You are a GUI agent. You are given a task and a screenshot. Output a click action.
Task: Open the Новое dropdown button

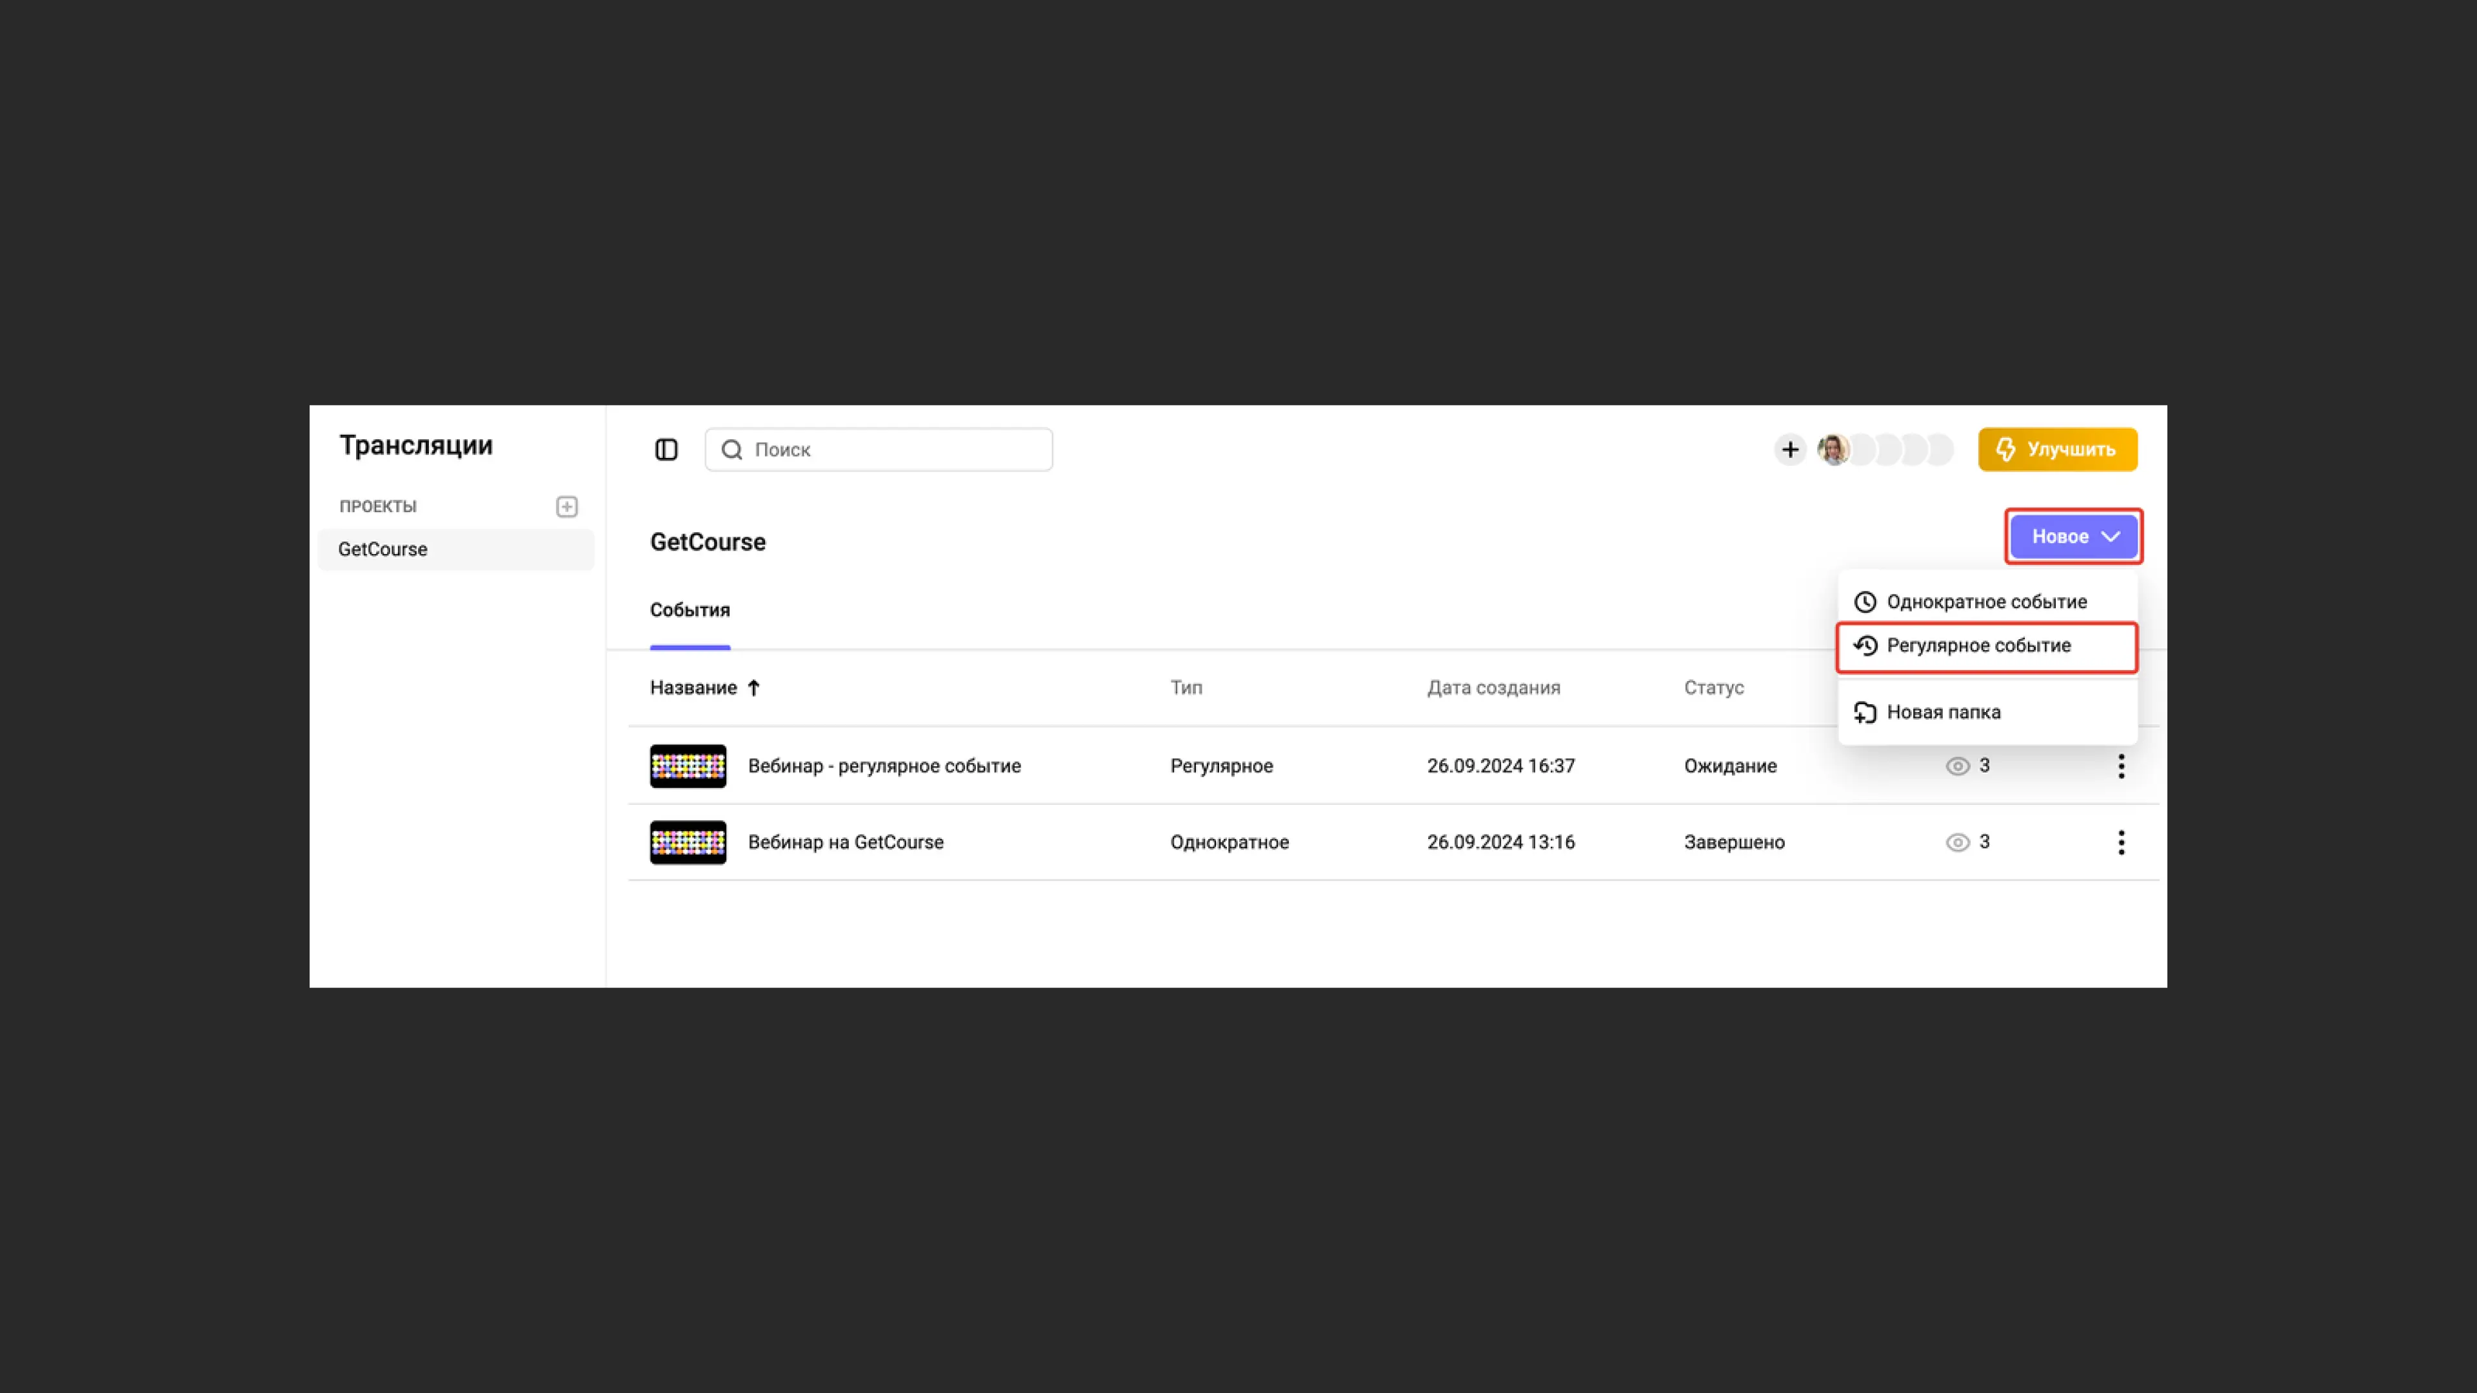pyautogui.click(x=2073, y=537)
